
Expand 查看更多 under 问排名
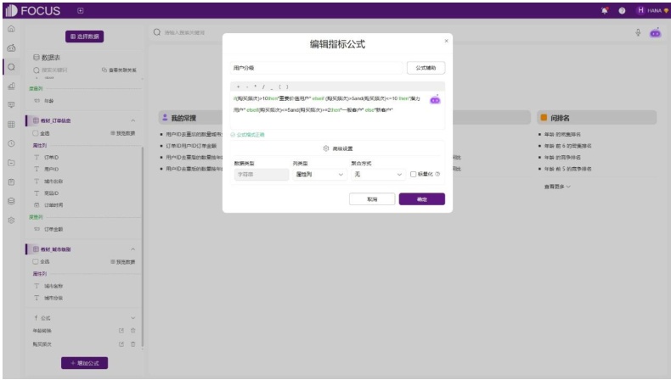(557, 187)
